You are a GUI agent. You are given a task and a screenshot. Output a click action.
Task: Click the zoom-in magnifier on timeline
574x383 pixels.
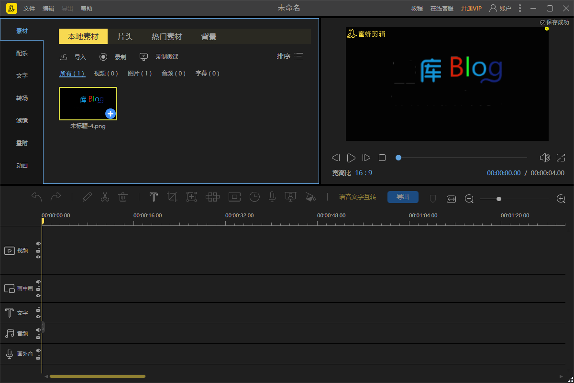[x=561, y=199]
